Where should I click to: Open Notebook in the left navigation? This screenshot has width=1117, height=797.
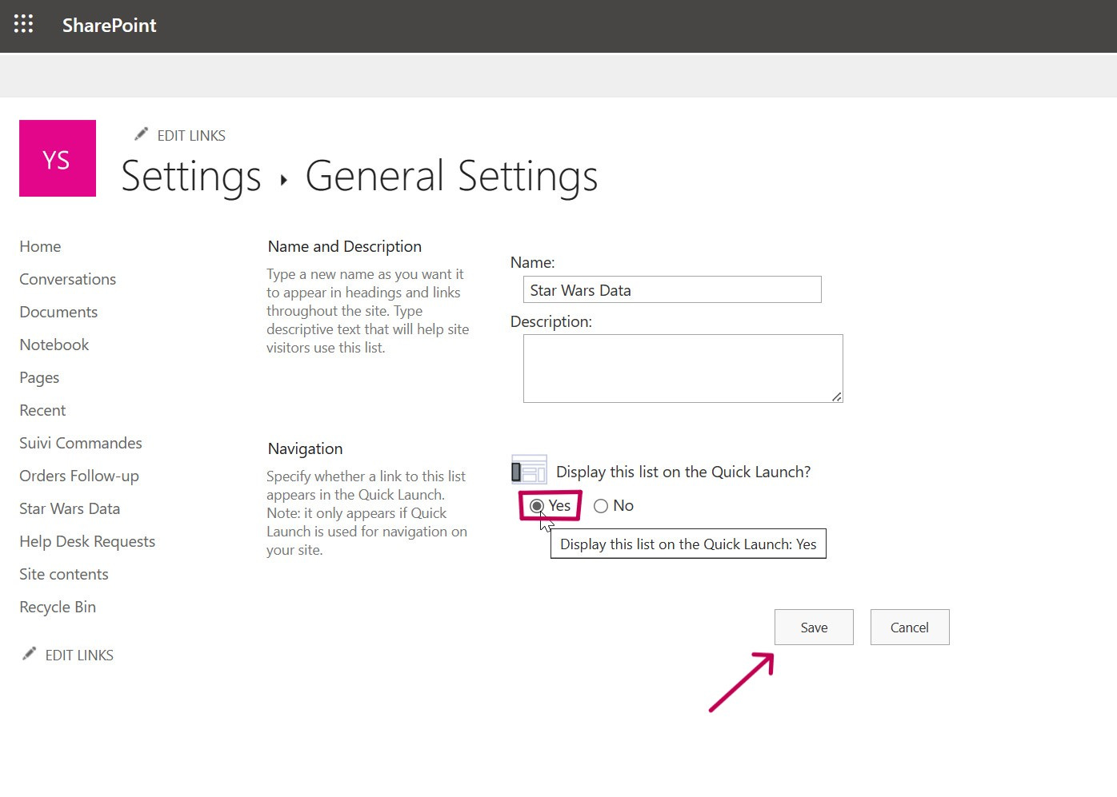54,345
